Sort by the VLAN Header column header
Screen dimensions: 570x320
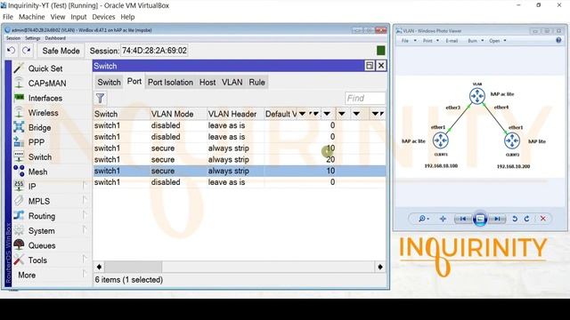(x=235, y=114)
